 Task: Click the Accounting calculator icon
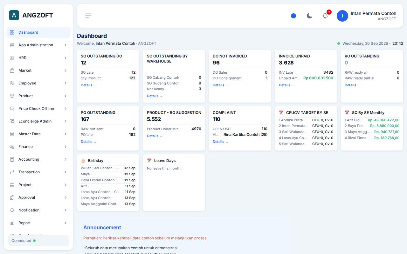(12, 159)
